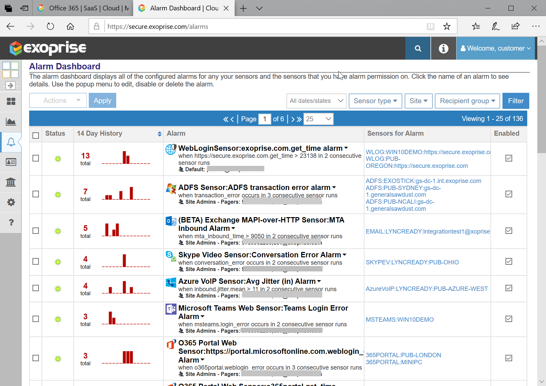Select the Microsoft Teams alarm row checkbox
Viewport: 546px width, 386px height.
click(36, 319)
